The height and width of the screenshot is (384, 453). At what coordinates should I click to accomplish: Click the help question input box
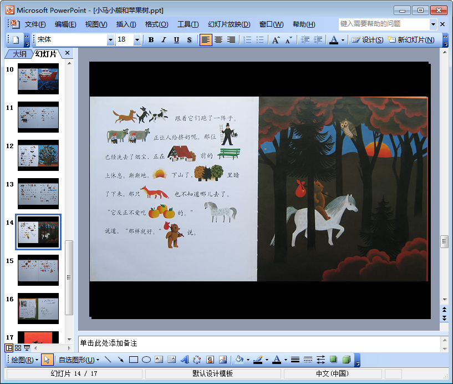384,24
